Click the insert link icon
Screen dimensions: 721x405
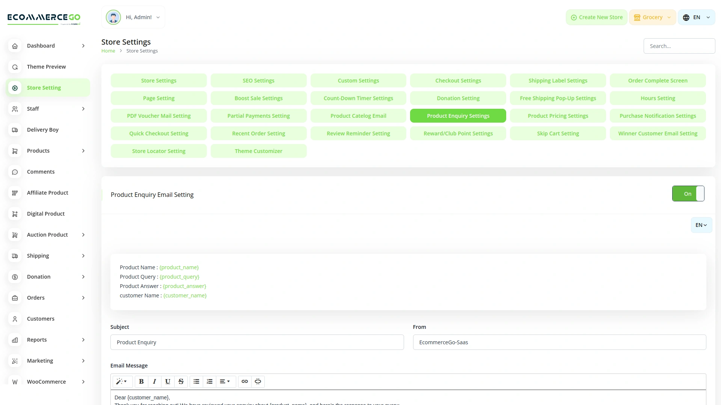[x=244, y=381]
